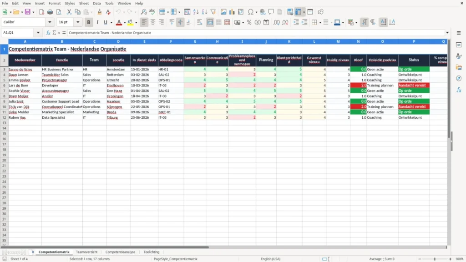Click the AutoFilter funnel icon
Screen dimensions: 466x262
pos(213,12)
